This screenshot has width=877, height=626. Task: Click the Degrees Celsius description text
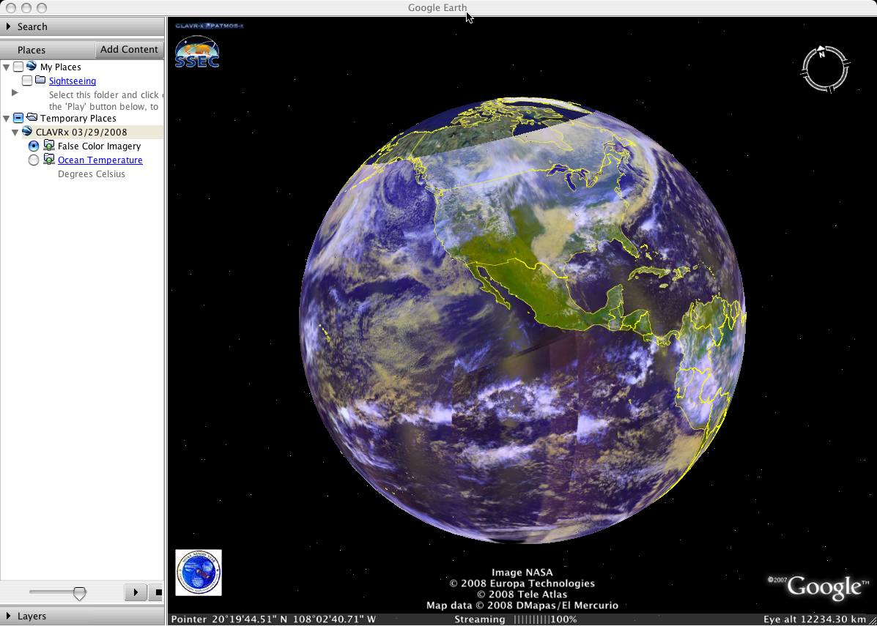point(91,174)
